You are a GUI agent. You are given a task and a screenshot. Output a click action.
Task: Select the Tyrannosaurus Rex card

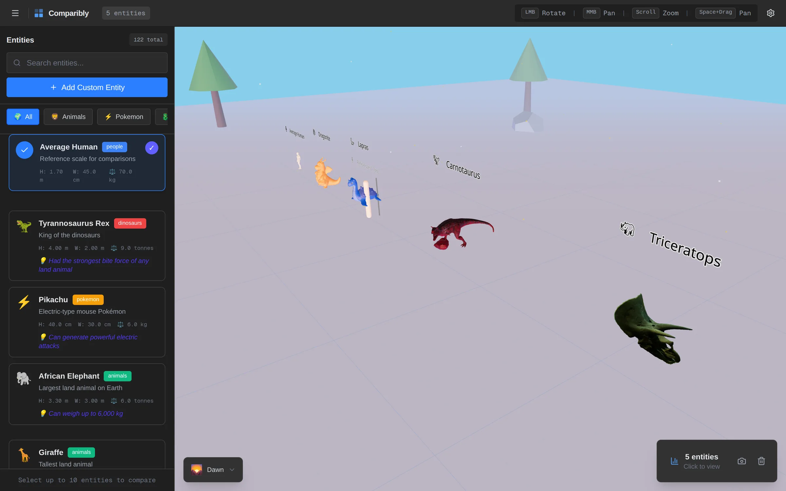(87, 245)
